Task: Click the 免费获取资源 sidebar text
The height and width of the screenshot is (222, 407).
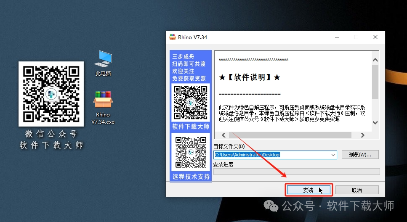Action: tap(189, 78)
